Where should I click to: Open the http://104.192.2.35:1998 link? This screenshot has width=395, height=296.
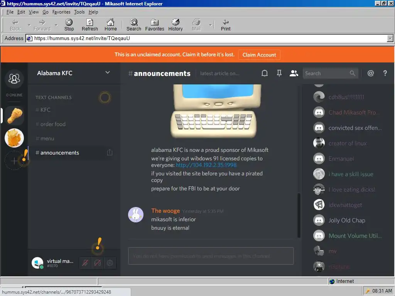[206, 165]
